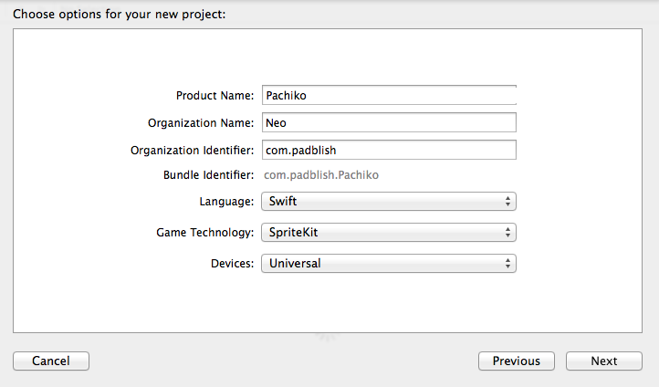Click the Organization Identifier input field
Screen dimensions: 659x387
click(x=389, y=150)
